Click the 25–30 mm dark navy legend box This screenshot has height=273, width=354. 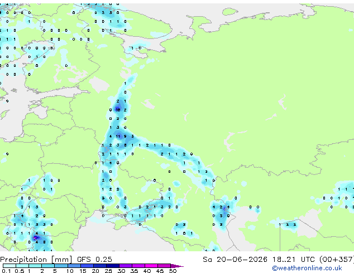112,266
